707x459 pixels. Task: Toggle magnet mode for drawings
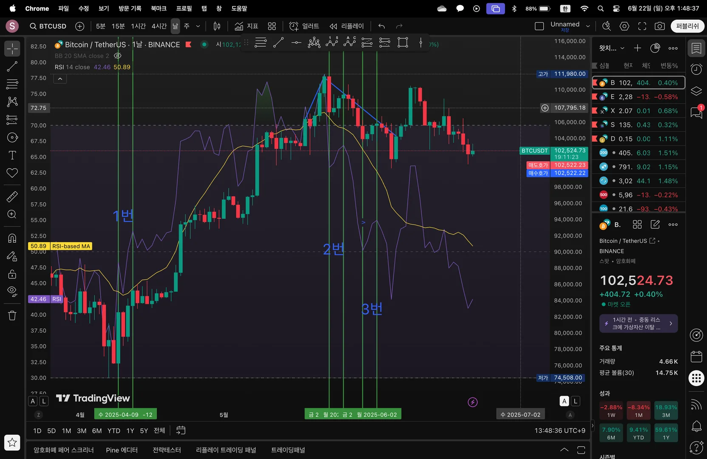pyautogui.click(x=12, y=238)
